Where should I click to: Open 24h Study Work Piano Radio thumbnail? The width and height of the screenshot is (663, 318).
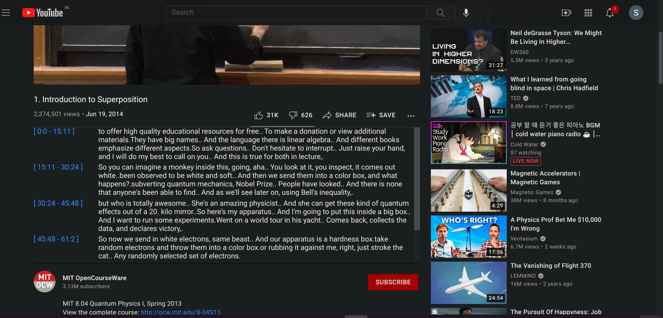pos(469,143)
